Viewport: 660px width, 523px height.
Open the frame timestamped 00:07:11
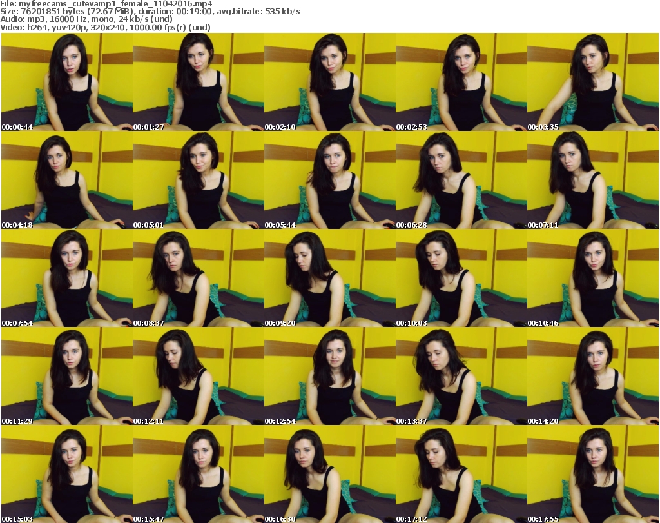click(x=592, y=181)
